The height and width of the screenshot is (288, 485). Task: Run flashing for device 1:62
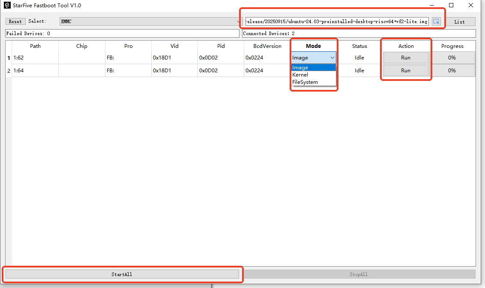pyautogui.click(x=406, y=58)
